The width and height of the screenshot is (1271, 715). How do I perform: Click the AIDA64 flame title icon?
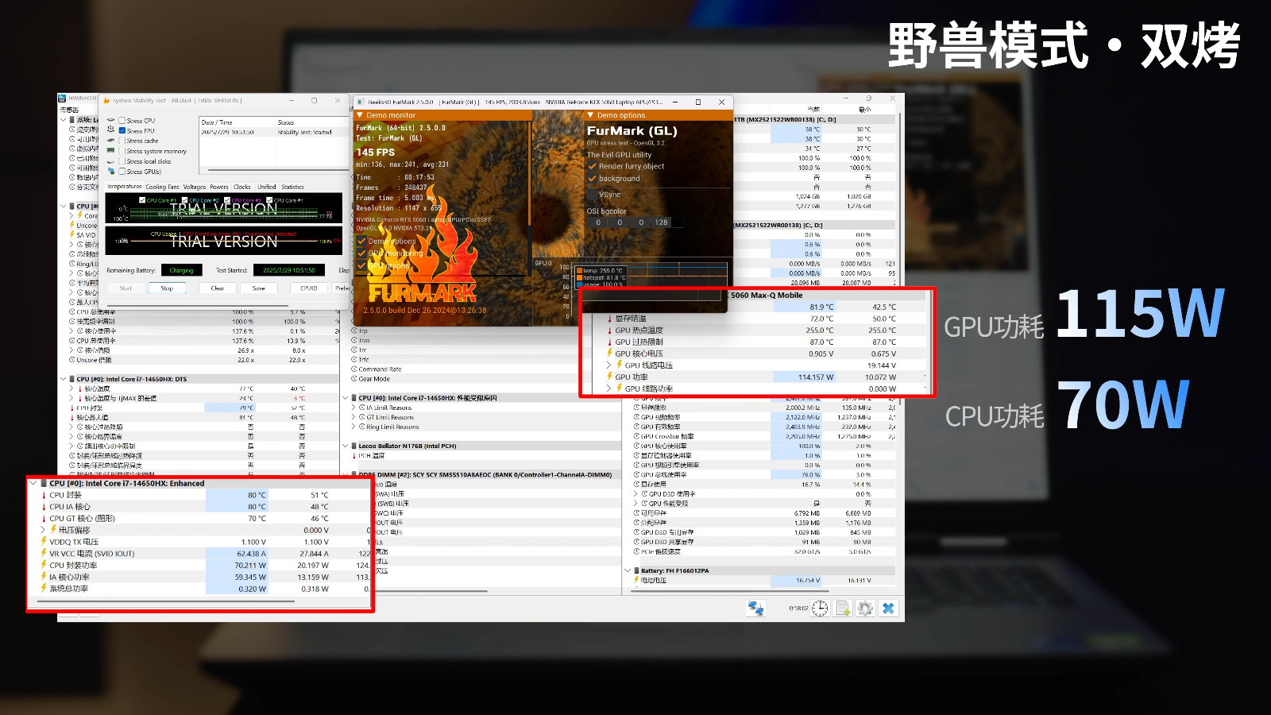pyautogui.click(x=106, y=101)
